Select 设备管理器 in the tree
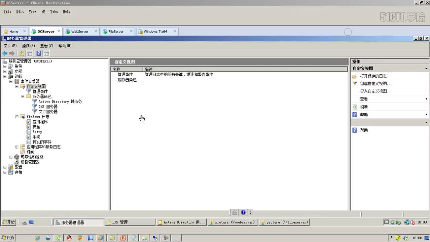This screenshot has width=430, height=242. [x=30, y=162]
